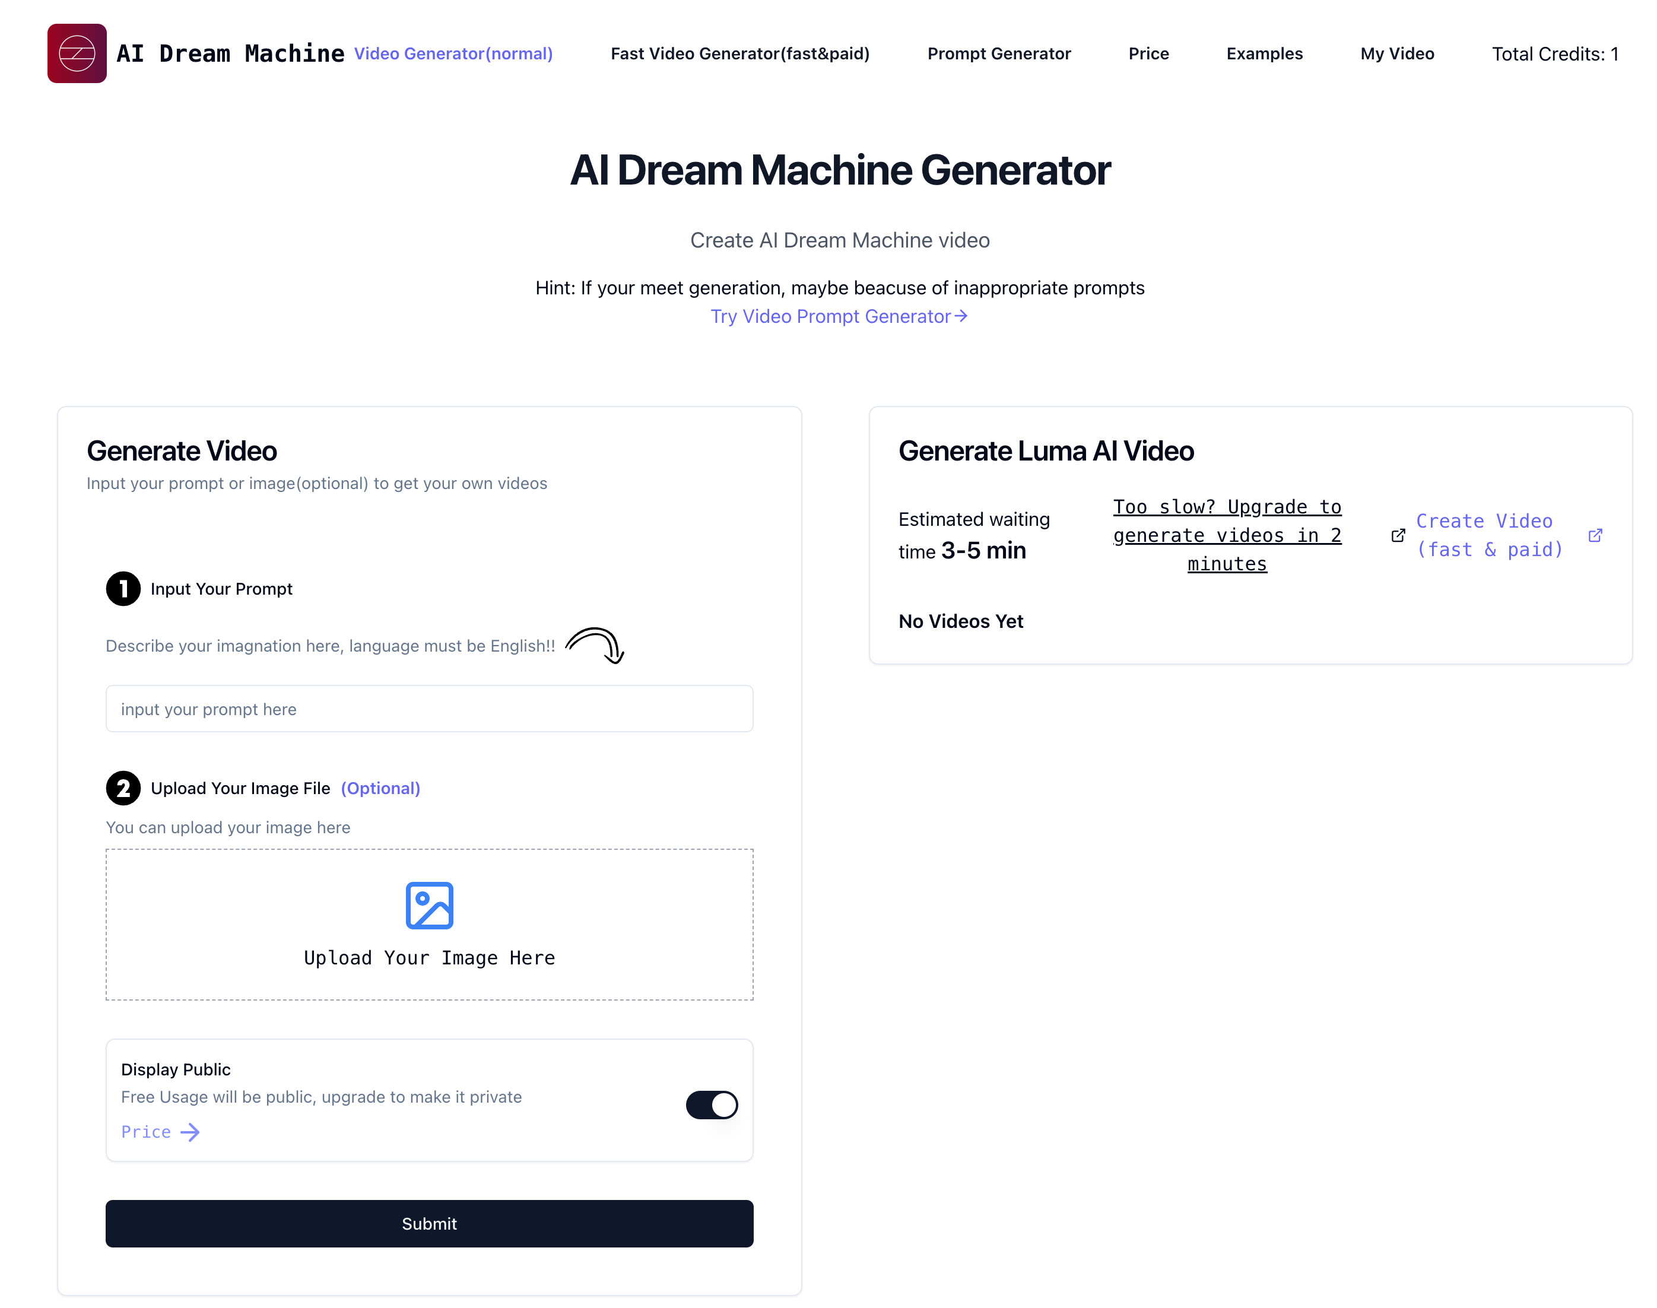Image resolution: width=1657 pixels, height=1308 pixels.
Task: Open Video Generator(normal) nav item
Action: [x=453, y=53]
